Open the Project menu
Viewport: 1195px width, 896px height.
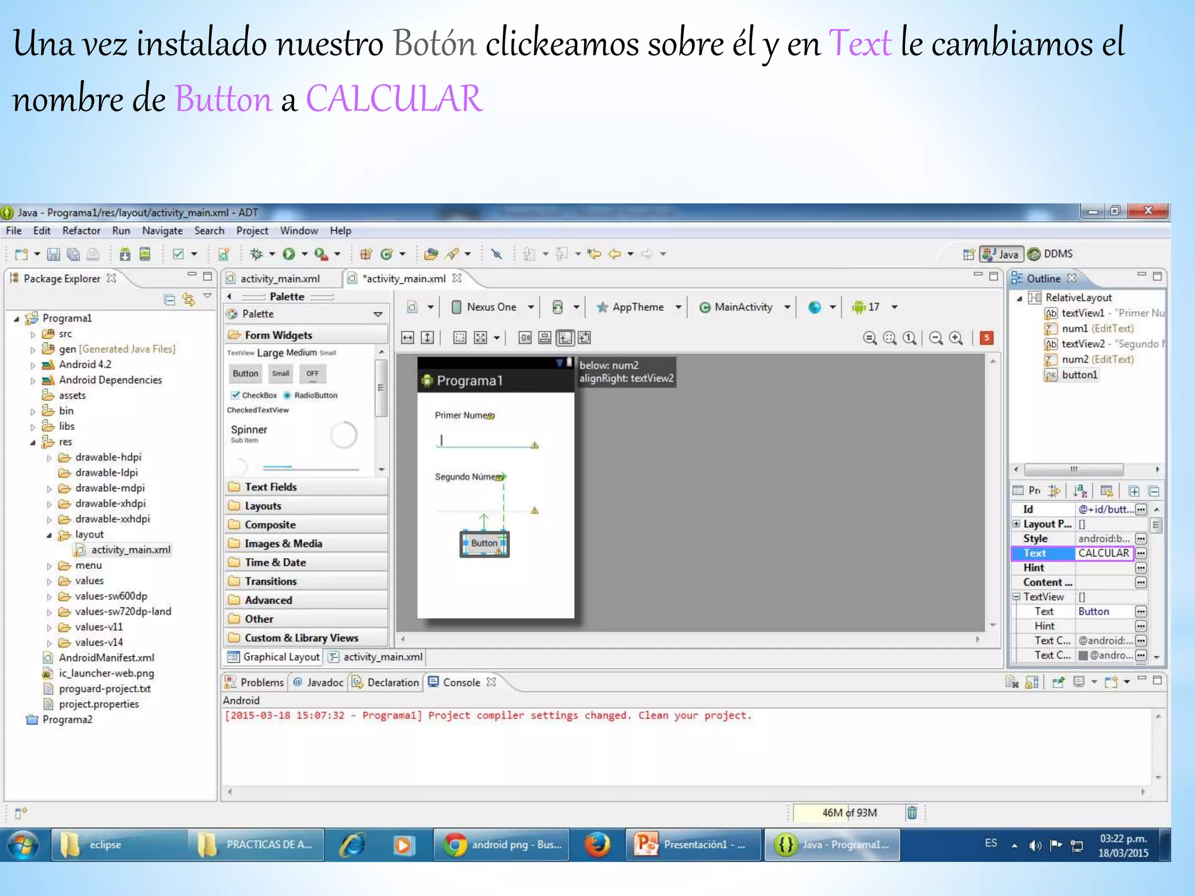point(252,231)
